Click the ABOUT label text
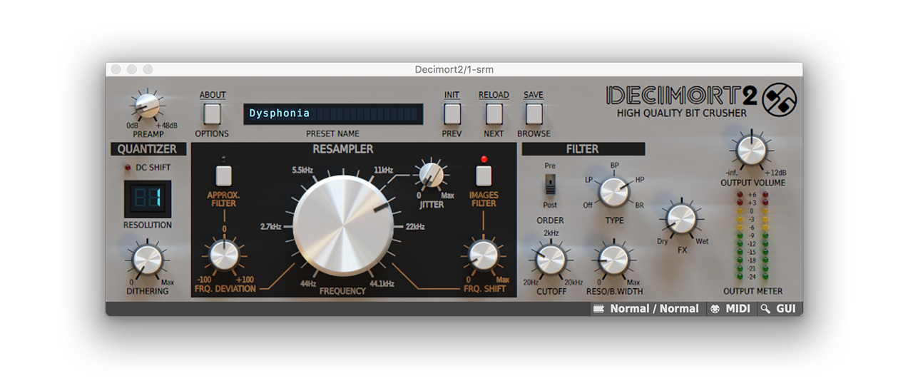Screen dimensions: 913x386 (213, 95)
